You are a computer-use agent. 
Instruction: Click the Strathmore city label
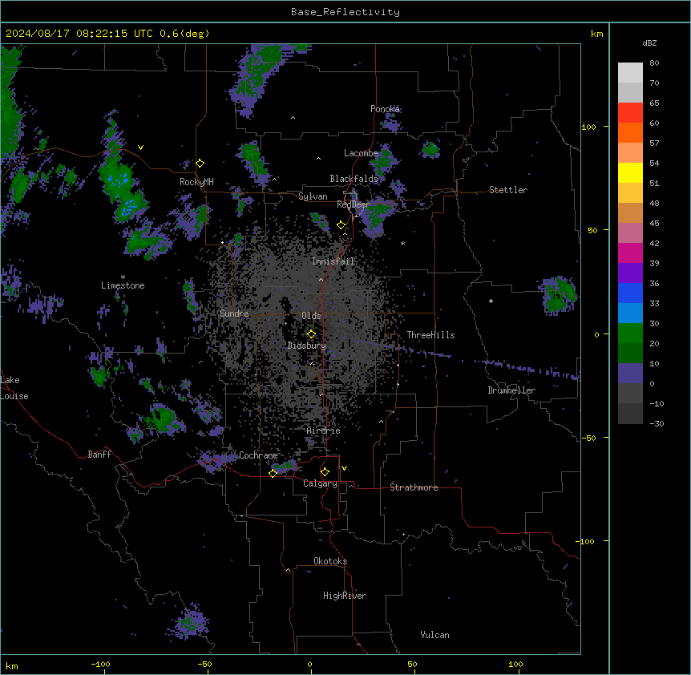pos(414,487)
